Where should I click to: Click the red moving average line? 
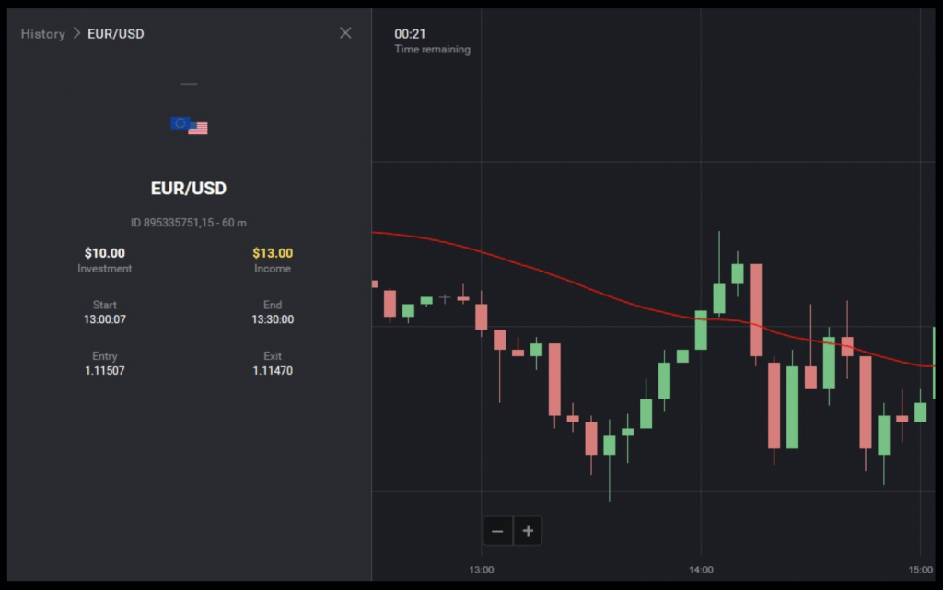pyautogui.click(x=553, y=275)
